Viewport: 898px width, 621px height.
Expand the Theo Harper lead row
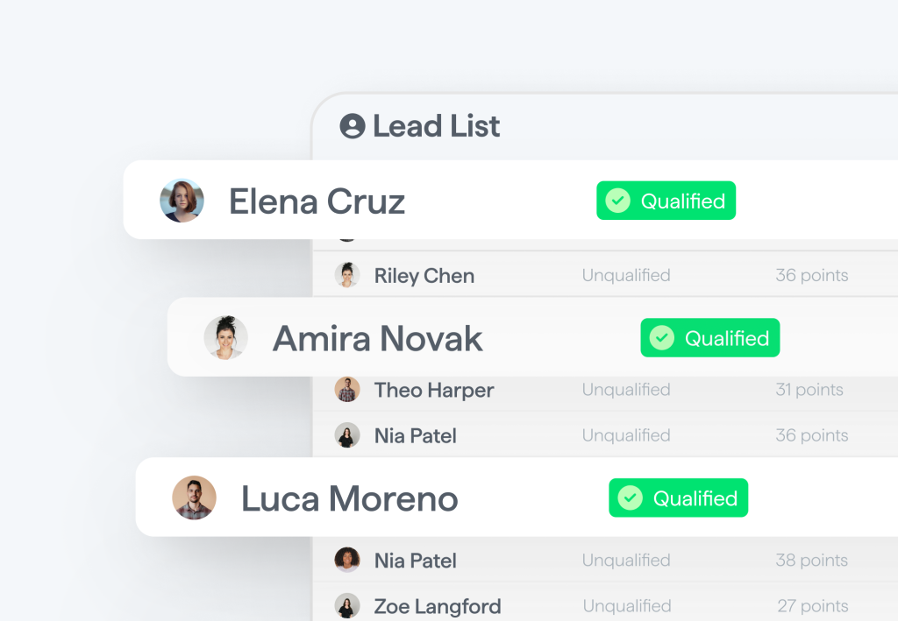coord(526,390)
